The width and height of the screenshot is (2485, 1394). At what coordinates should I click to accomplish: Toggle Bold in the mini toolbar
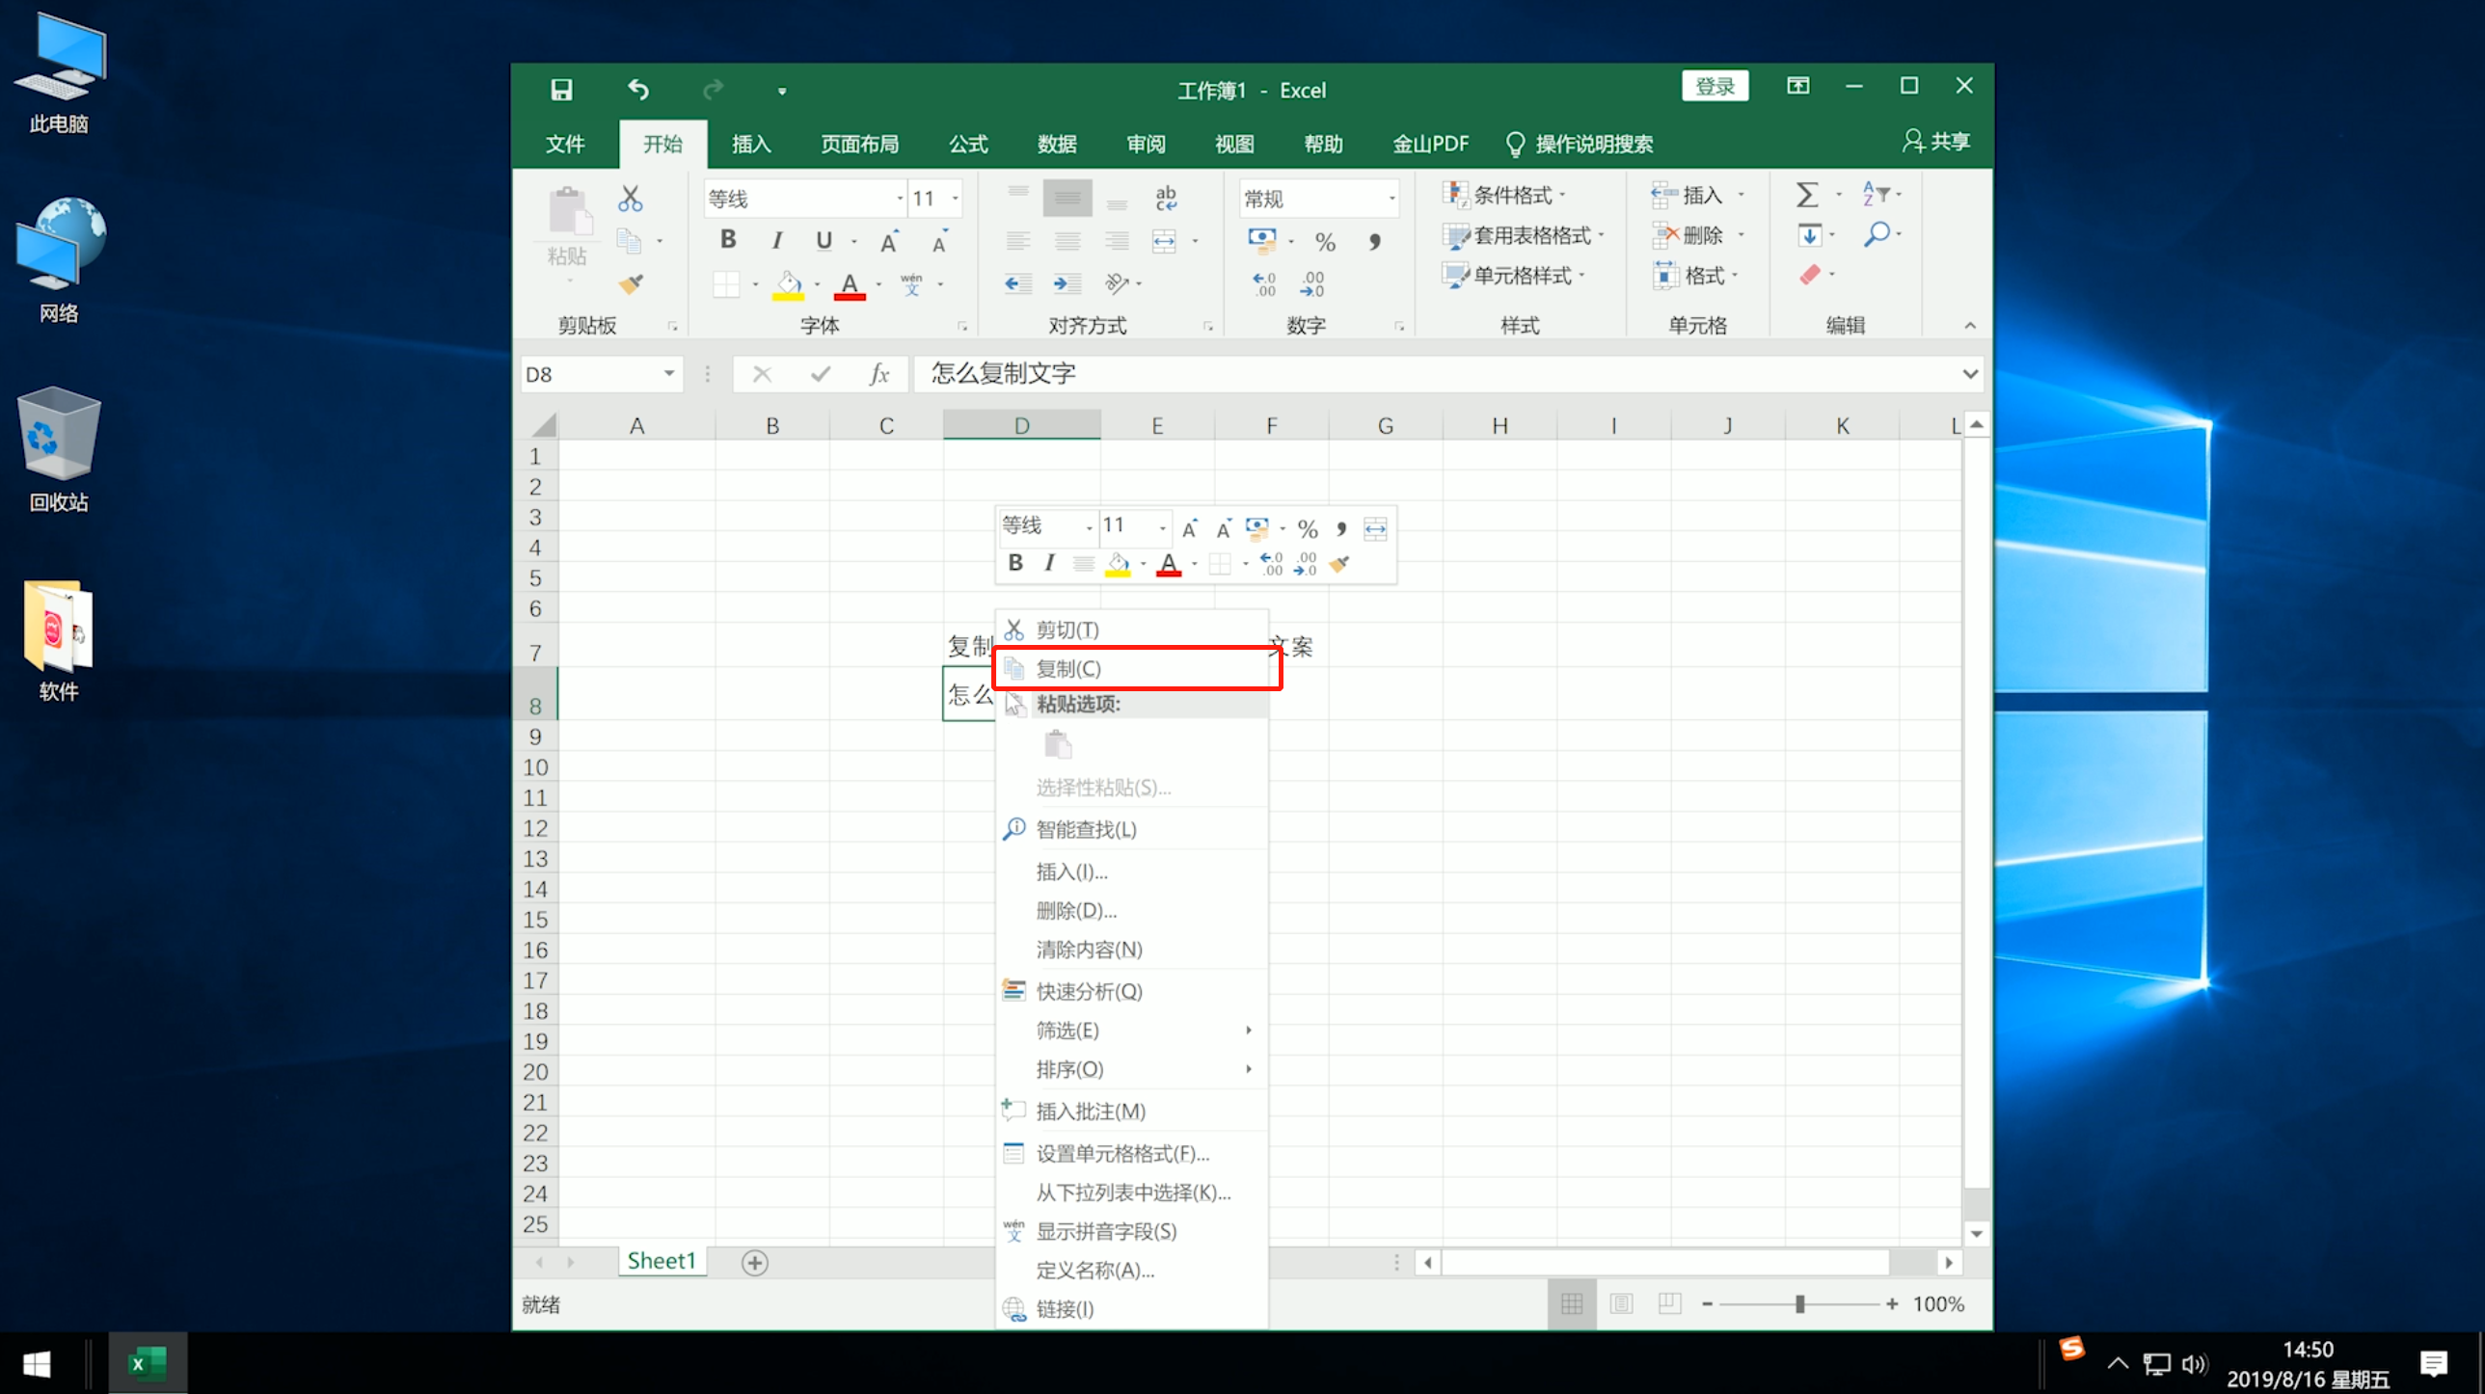click(1014, 563)
